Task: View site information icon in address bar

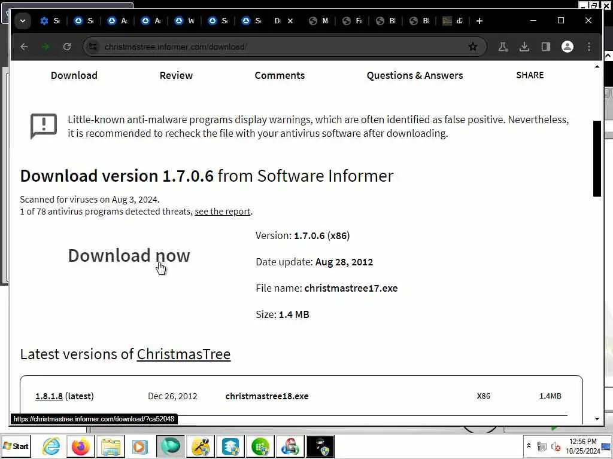Action: click(93, 47)
